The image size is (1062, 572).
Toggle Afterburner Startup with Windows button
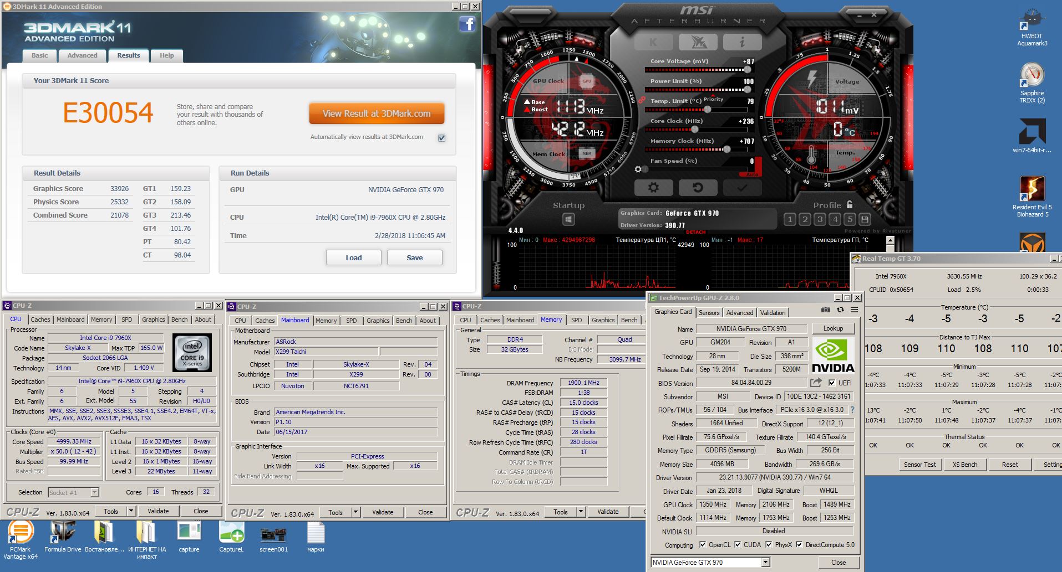[x=568, y=220]
